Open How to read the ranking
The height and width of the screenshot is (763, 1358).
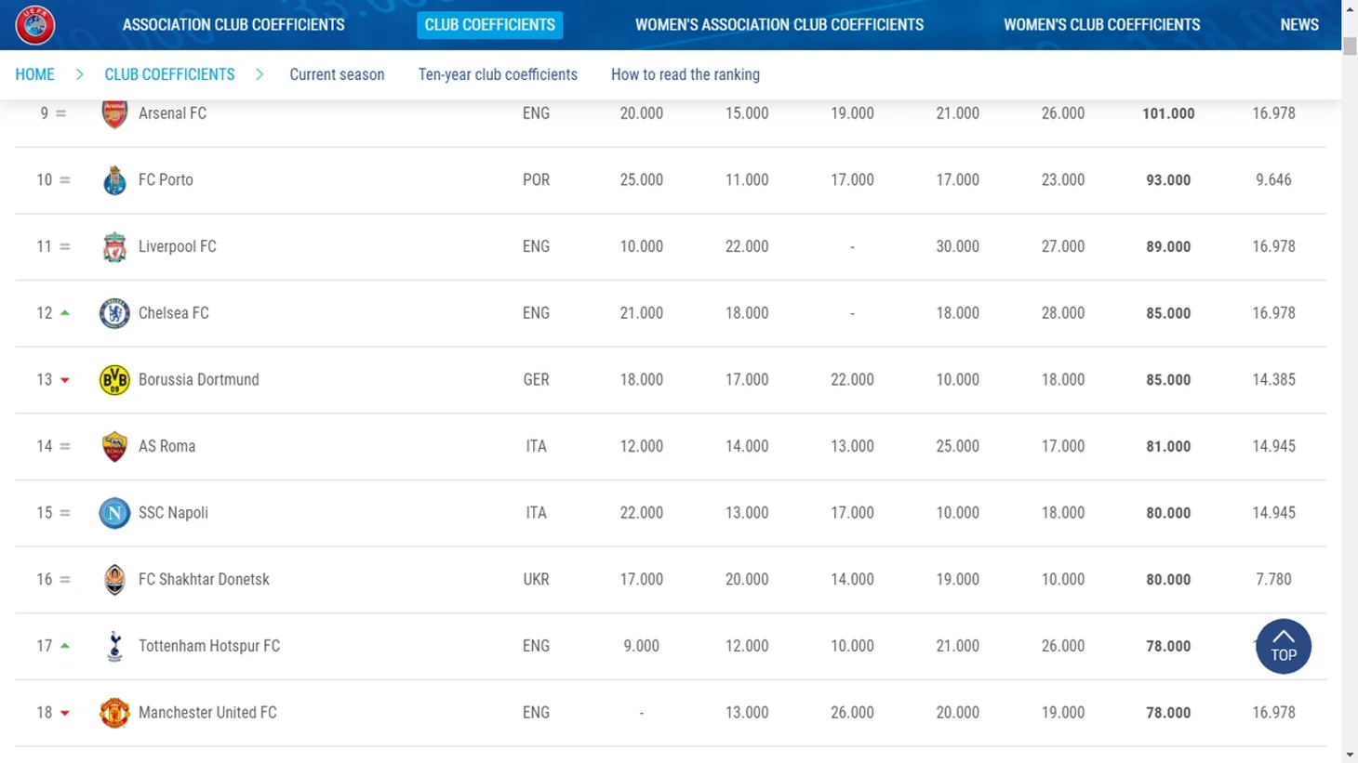pos(686,74)
